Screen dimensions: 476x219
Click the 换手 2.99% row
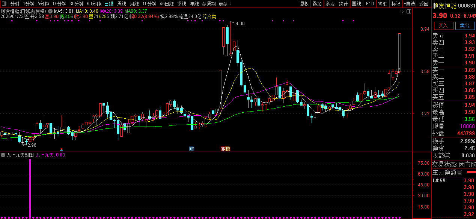pyautogui.click(x=454, y=142)
